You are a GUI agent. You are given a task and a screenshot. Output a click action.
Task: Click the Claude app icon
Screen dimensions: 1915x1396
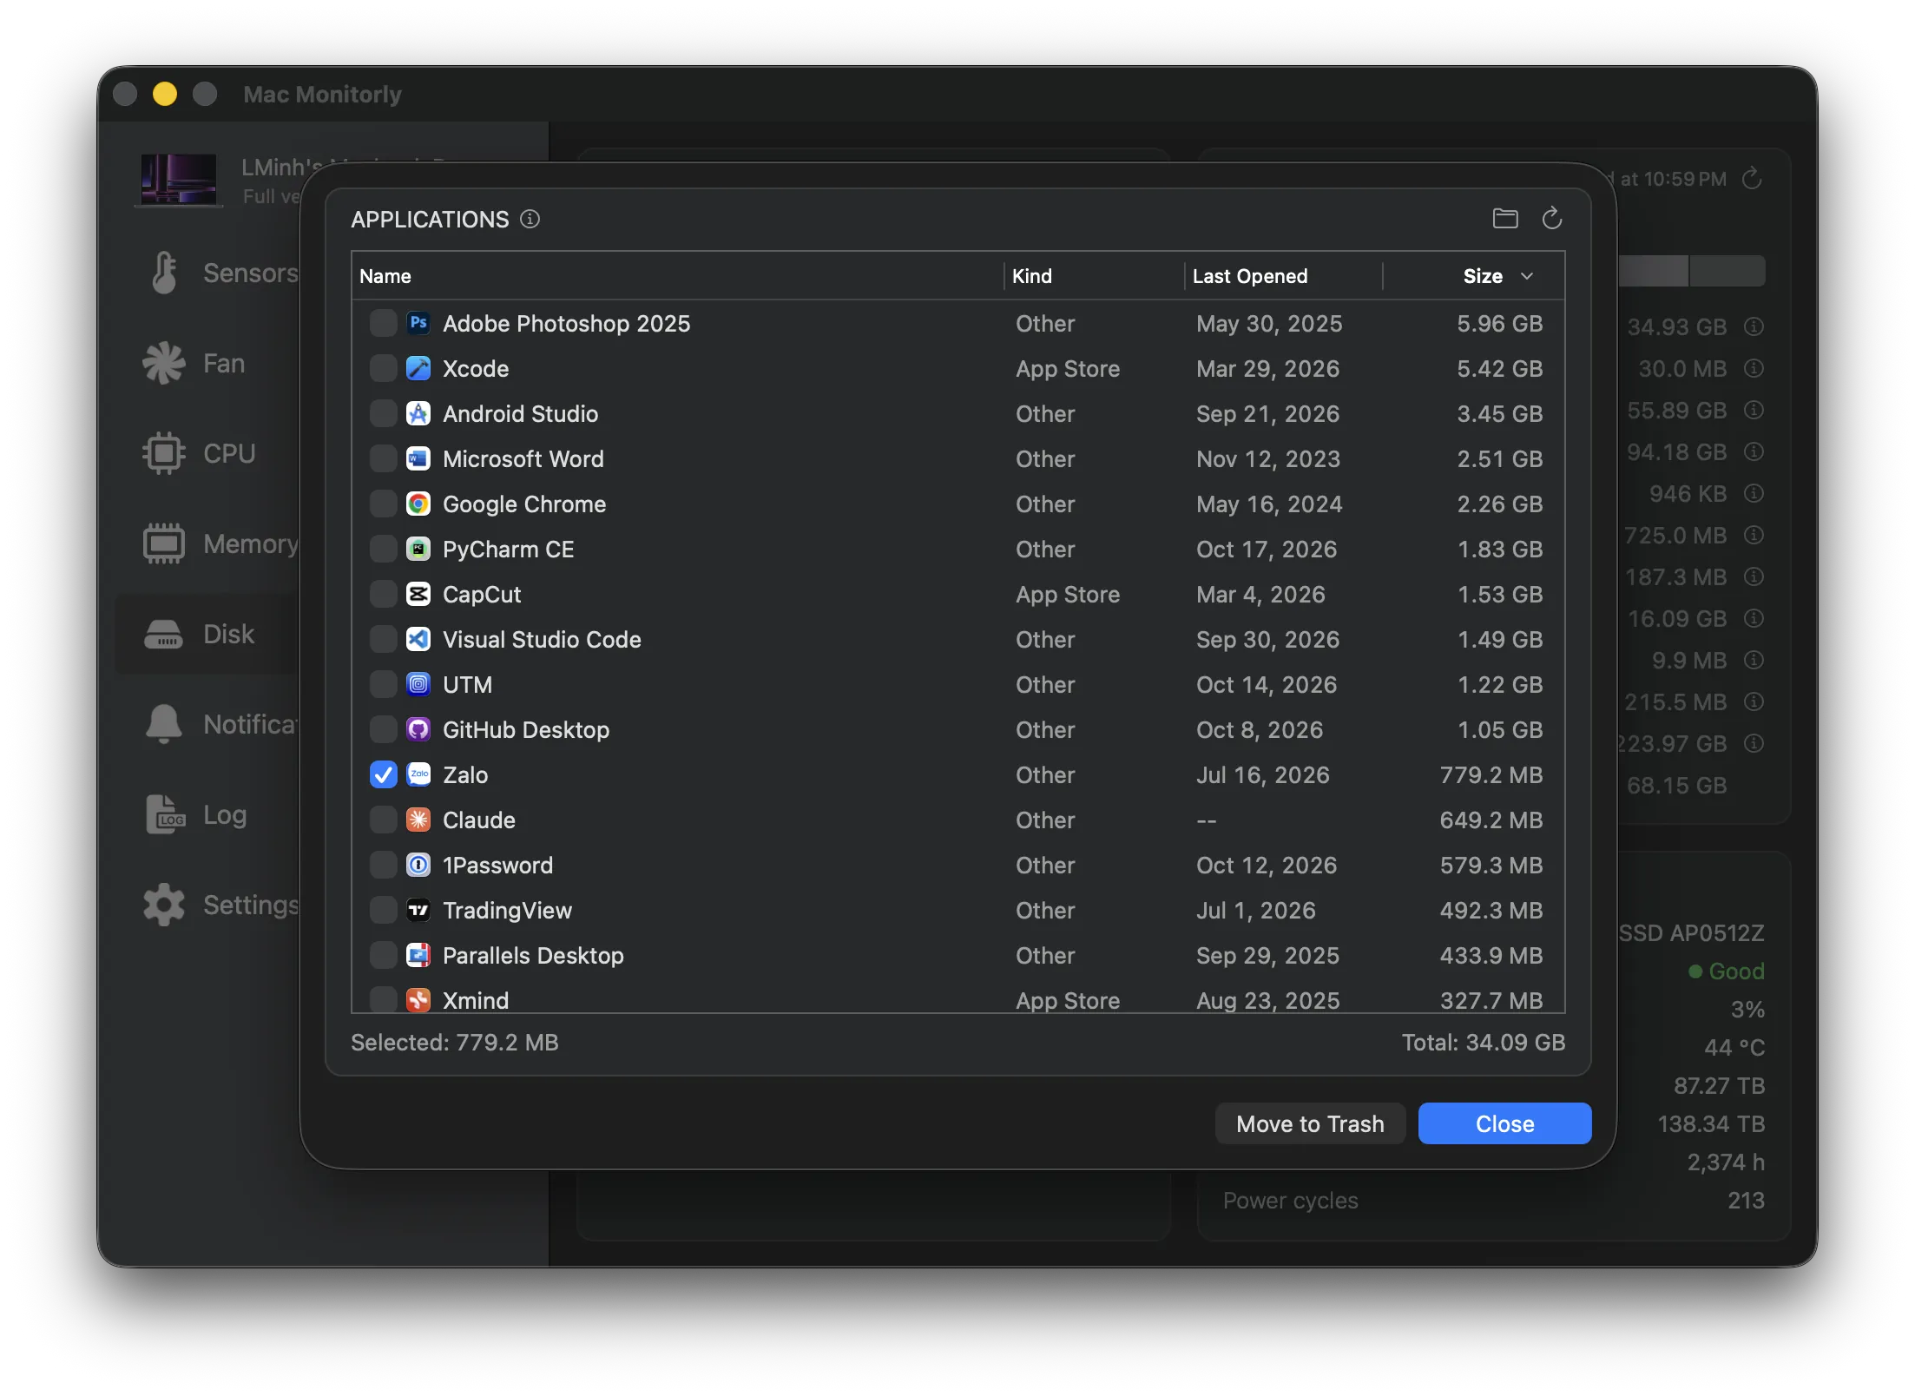tap(418, 820)
